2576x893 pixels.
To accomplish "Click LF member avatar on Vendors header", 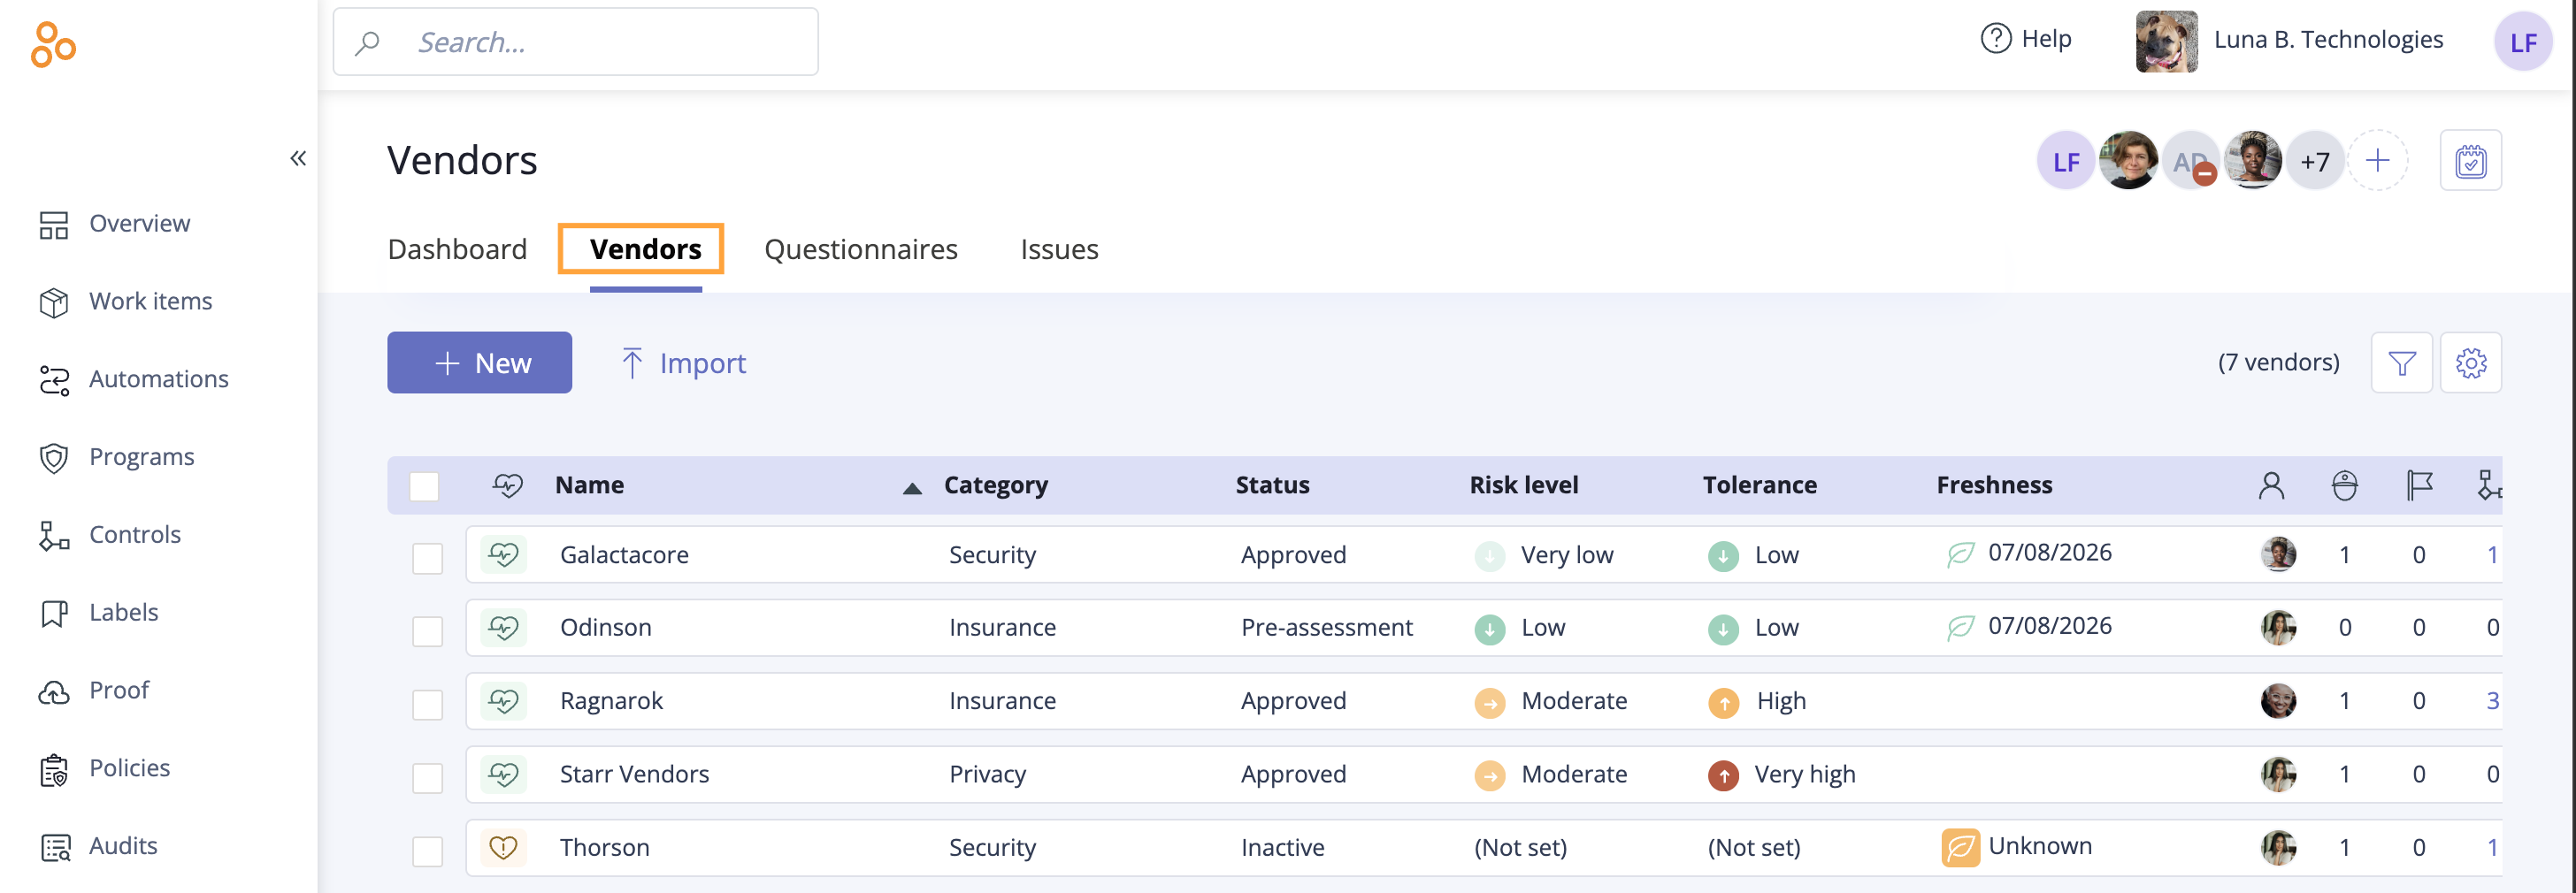I will click(2066, 161).
